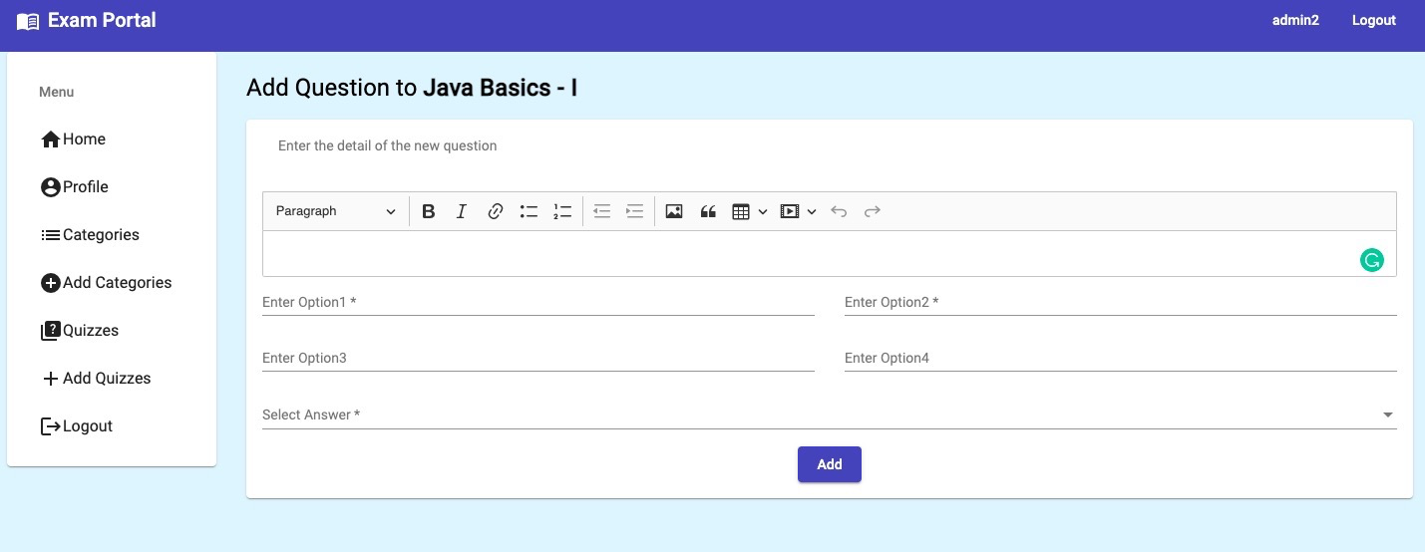Click the Add button to save question
This screenshot has width=1425, height=552.
click(830, 464)
